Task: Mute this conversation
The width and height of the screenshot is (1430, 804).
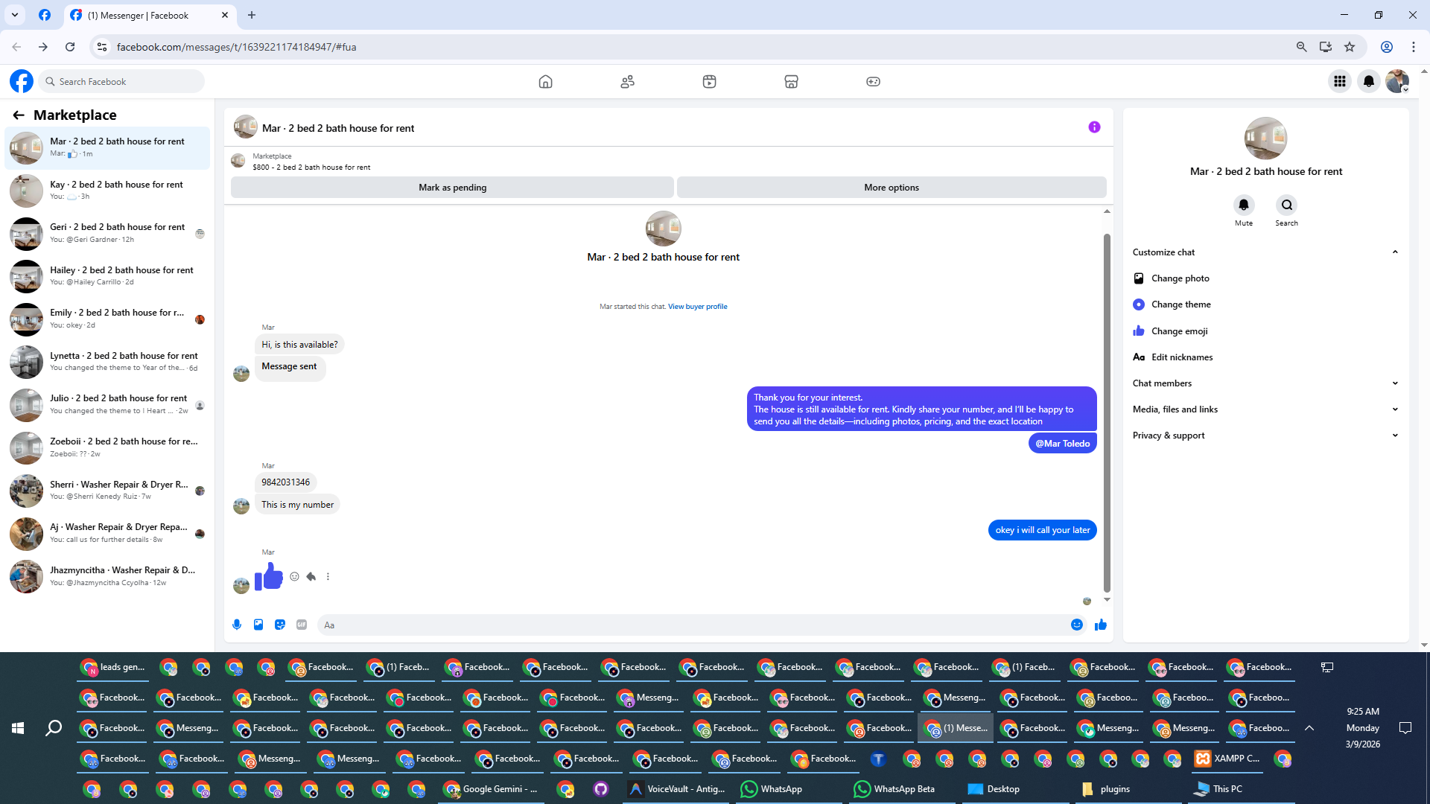Action: [1243, 205]
